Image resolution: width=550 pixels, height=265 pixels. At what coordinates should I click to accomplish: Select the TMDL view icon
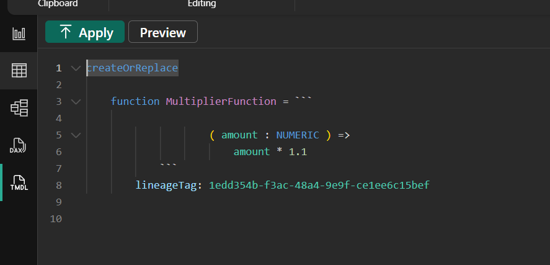tap(19, 182)
